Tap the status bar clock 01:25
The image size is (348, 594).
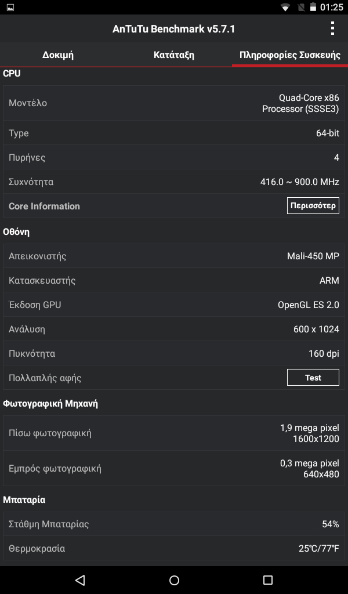(x=331, y=7)
